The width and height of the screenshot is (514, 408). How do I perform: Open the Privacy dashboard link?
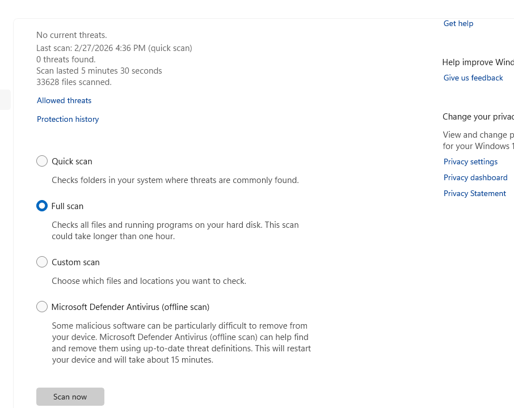pyautogui.click(x=475, y=177)
